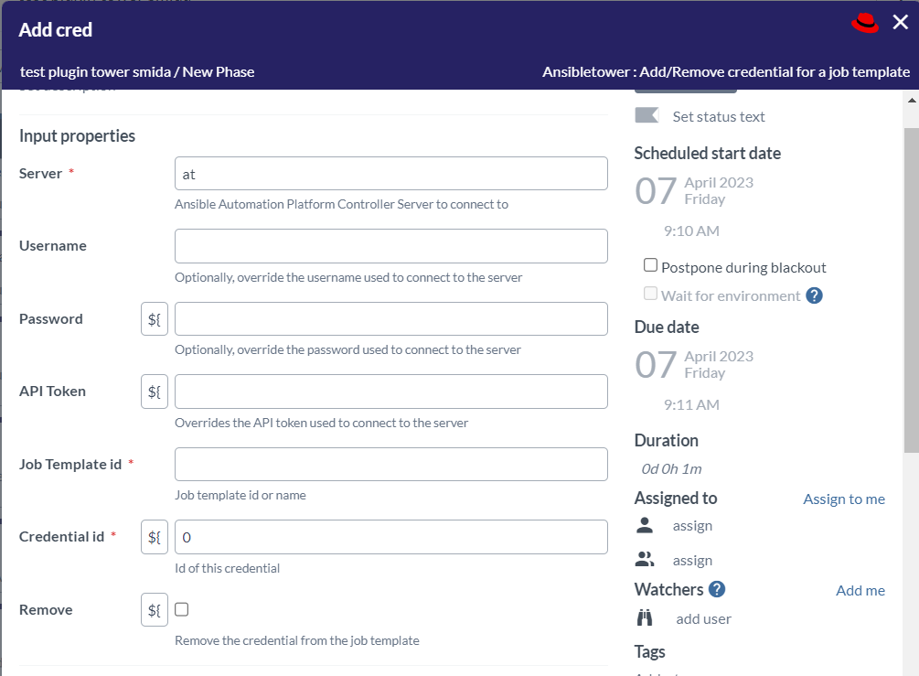The image size is (919, 676).
Task: Click the ${ variable icon beside Password
Action: click(x=154, y=318)
